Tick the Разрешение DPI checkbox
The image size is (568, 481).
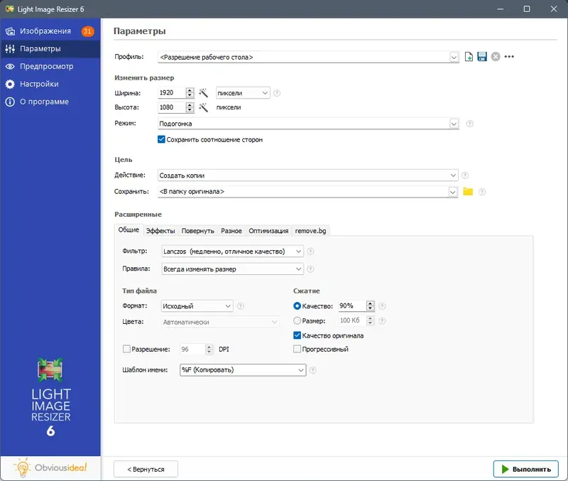pyautogui.click(x=126, y=349)
